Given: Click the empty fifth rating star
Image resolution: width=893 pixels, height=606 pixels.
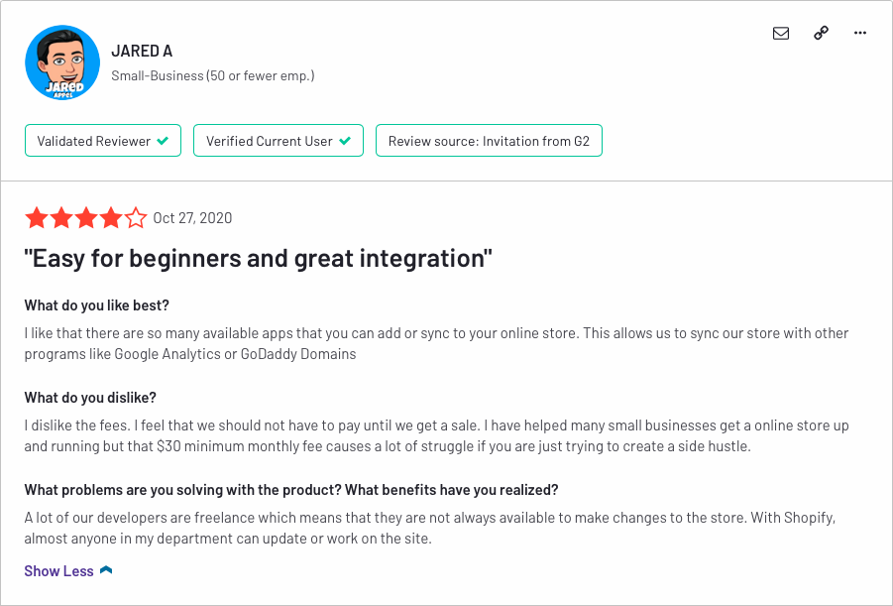Looking at the screenshot, I should 136,218.
